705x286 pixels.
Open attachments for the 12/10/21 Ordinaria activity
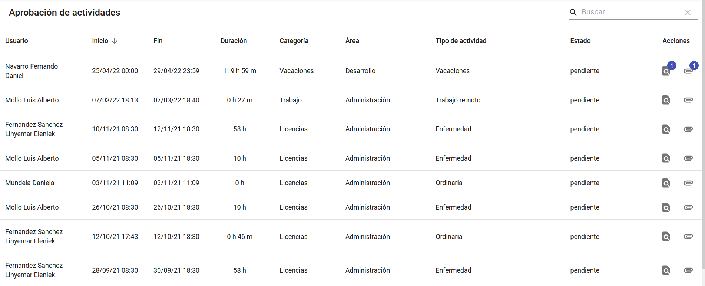[688, 237]
